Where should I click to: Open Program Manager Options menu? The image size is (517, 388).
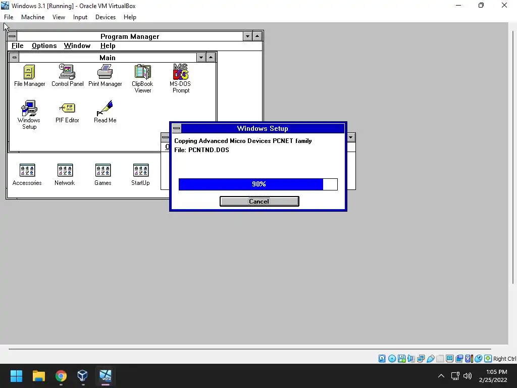point(44,45)
